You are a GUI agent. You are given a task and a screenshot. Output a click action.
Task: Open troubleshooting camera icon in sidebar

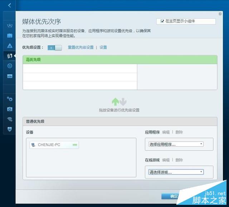pos(10,109)
